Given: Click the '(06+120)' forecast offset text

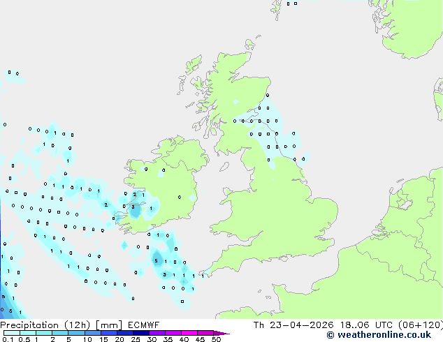Looking at the screenshot, I should click(421, 325).
